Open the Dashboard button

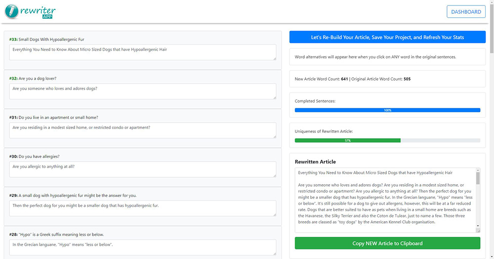point(465,12)
